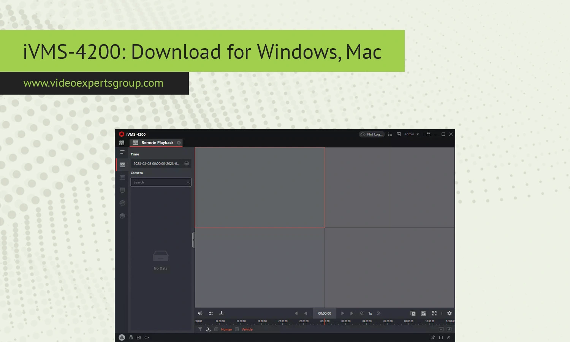Select the clip scissors tool
This screenshot has height=342, width=570.
(x=208, y=329)
